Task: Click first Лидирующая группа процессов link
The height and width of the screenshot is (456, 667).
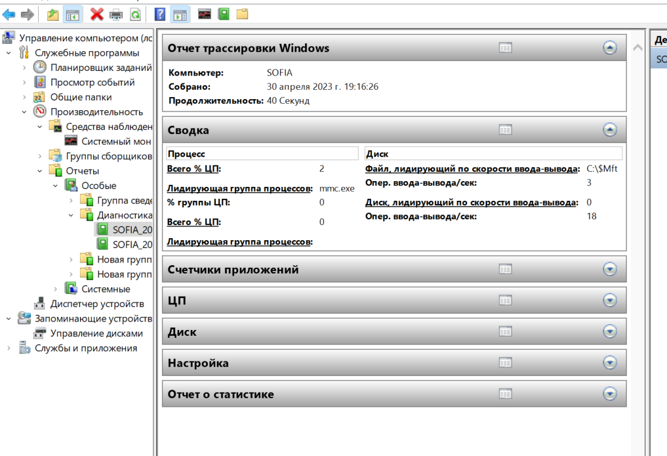Action: pos(240,188)
